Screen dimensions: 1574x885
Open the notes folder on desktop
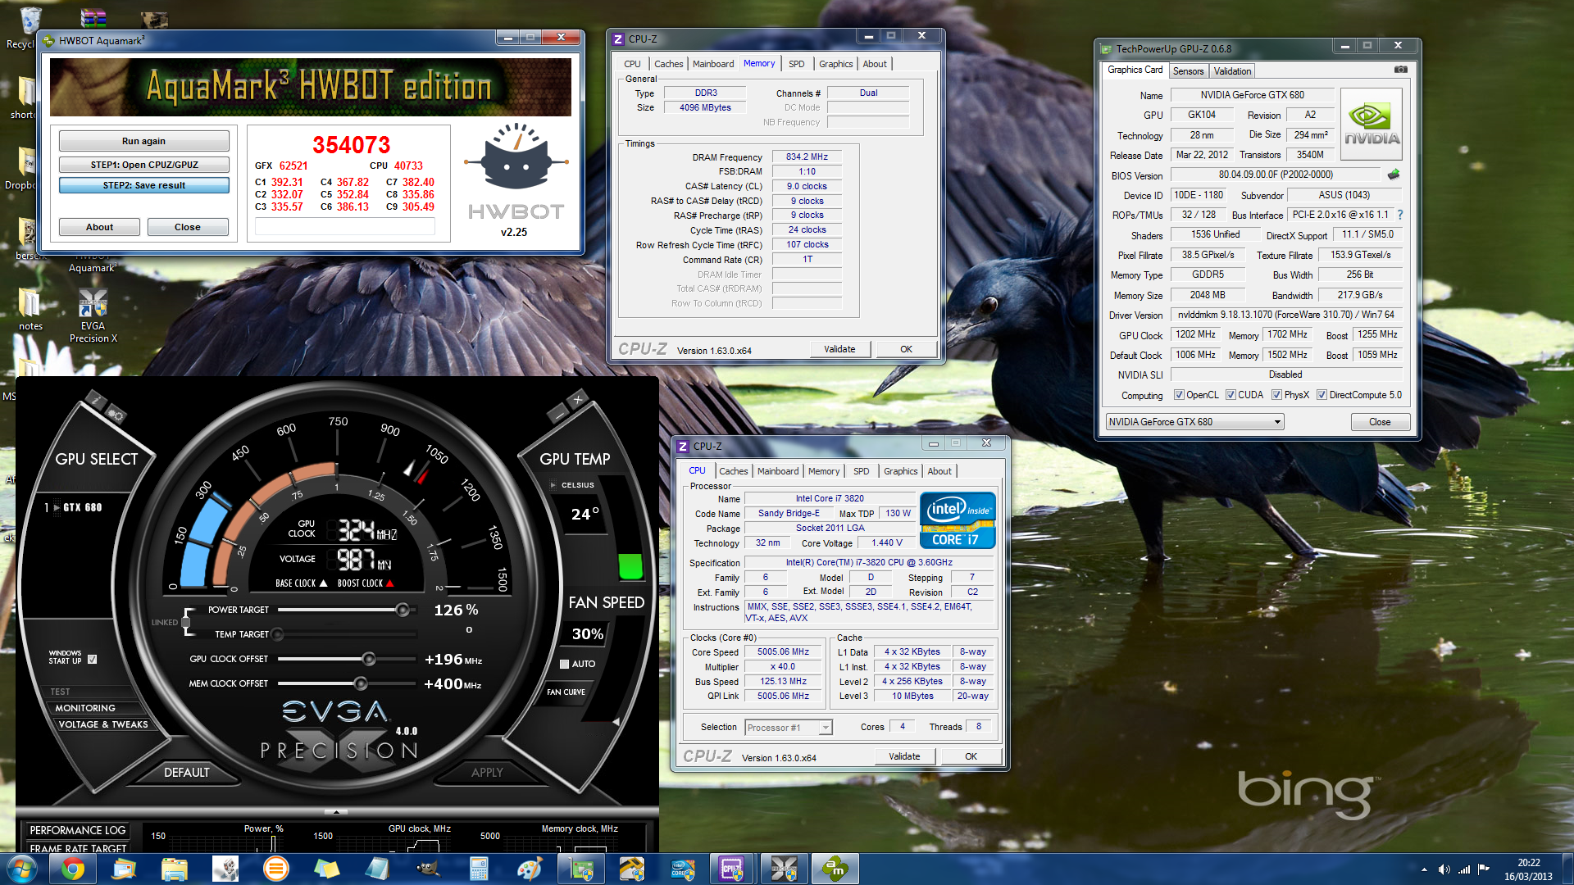pos(30,310)
